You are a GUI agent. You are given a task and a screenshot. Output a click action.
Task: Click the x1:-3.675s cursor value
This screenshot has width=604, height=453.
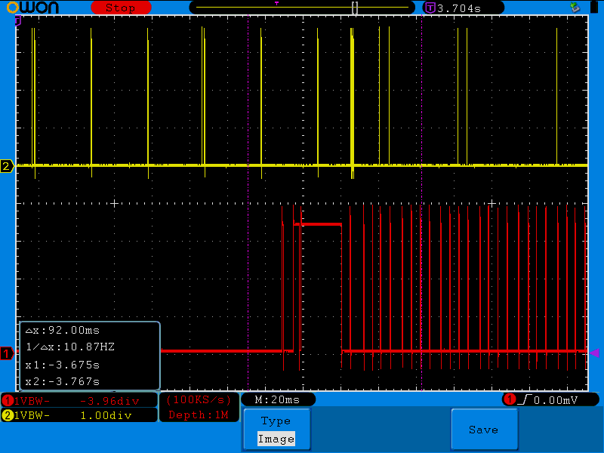[63, 365]
